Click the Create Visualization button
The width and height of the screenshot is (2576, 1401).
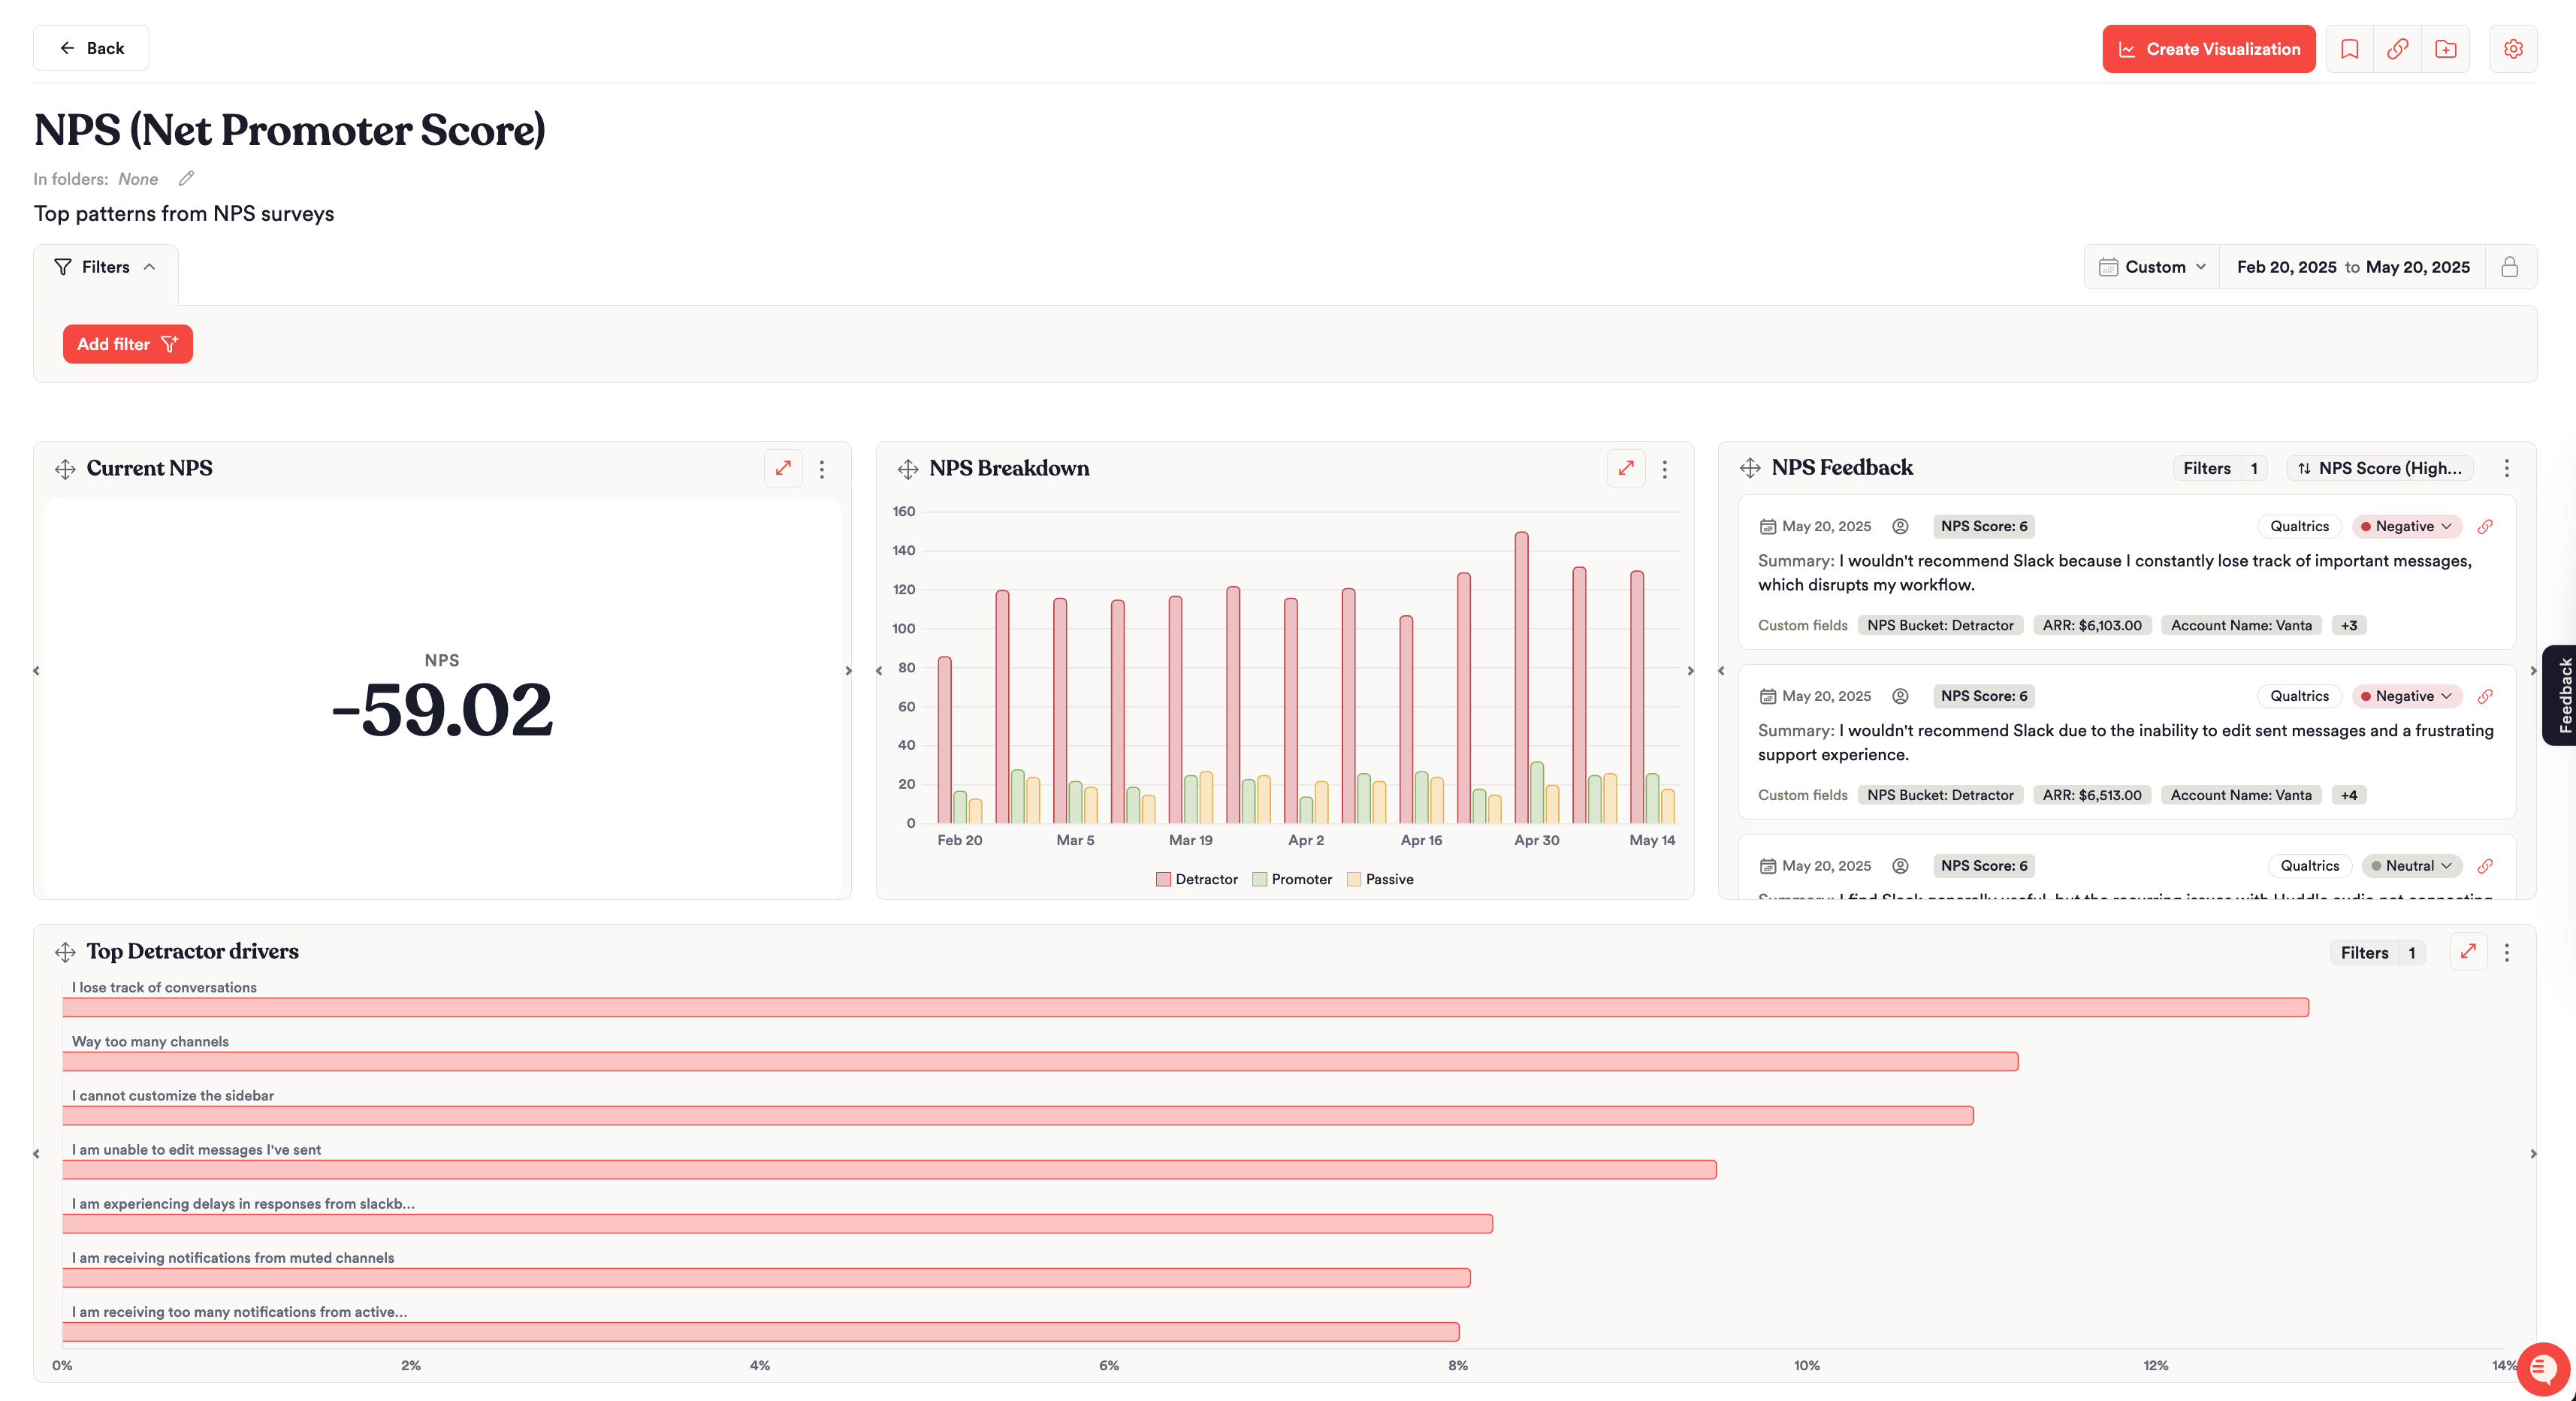pyautogui.click(x=2208, y=49)
